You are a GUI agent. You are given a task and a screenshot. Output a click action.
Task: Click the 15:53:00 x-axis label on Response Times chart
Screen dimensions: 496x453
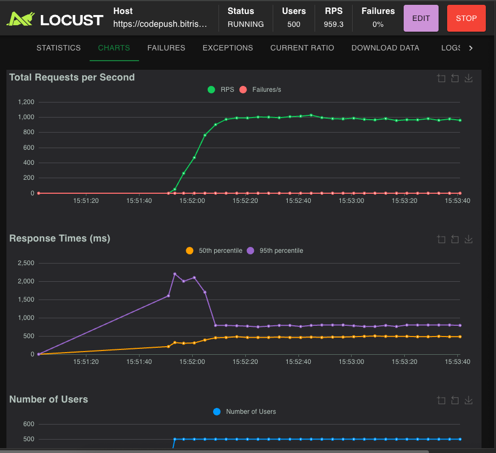click(352, 362)
